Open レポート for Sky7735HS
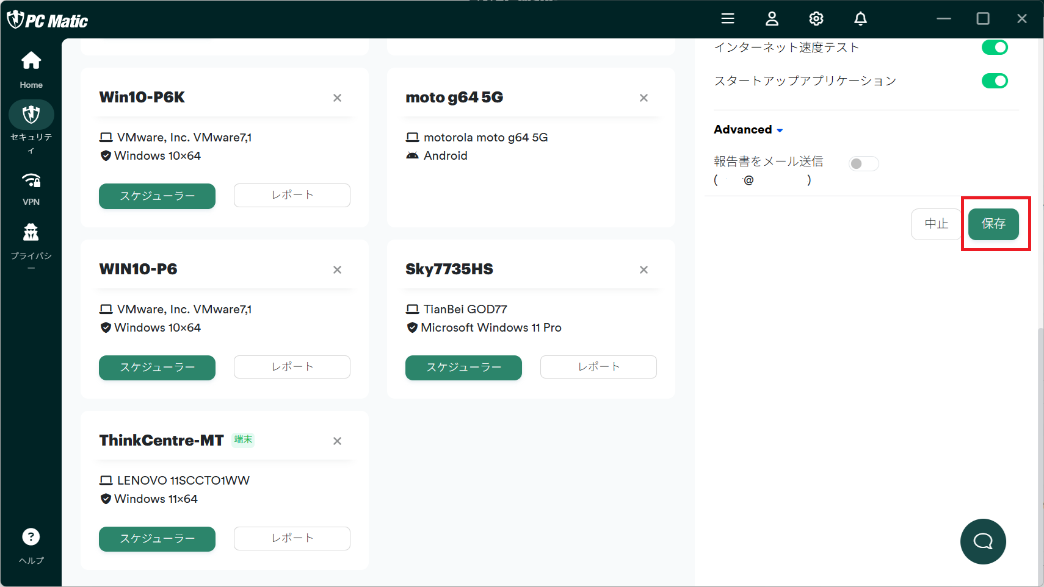Image resolution: width=1044 pixels, height=587 pixels. click(x=598, y=367)
